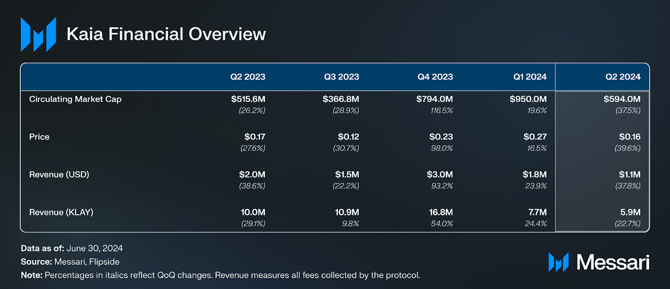Click the "$0.17" price value
This screenshot has width=670, height=289.
tap(255, 137)
